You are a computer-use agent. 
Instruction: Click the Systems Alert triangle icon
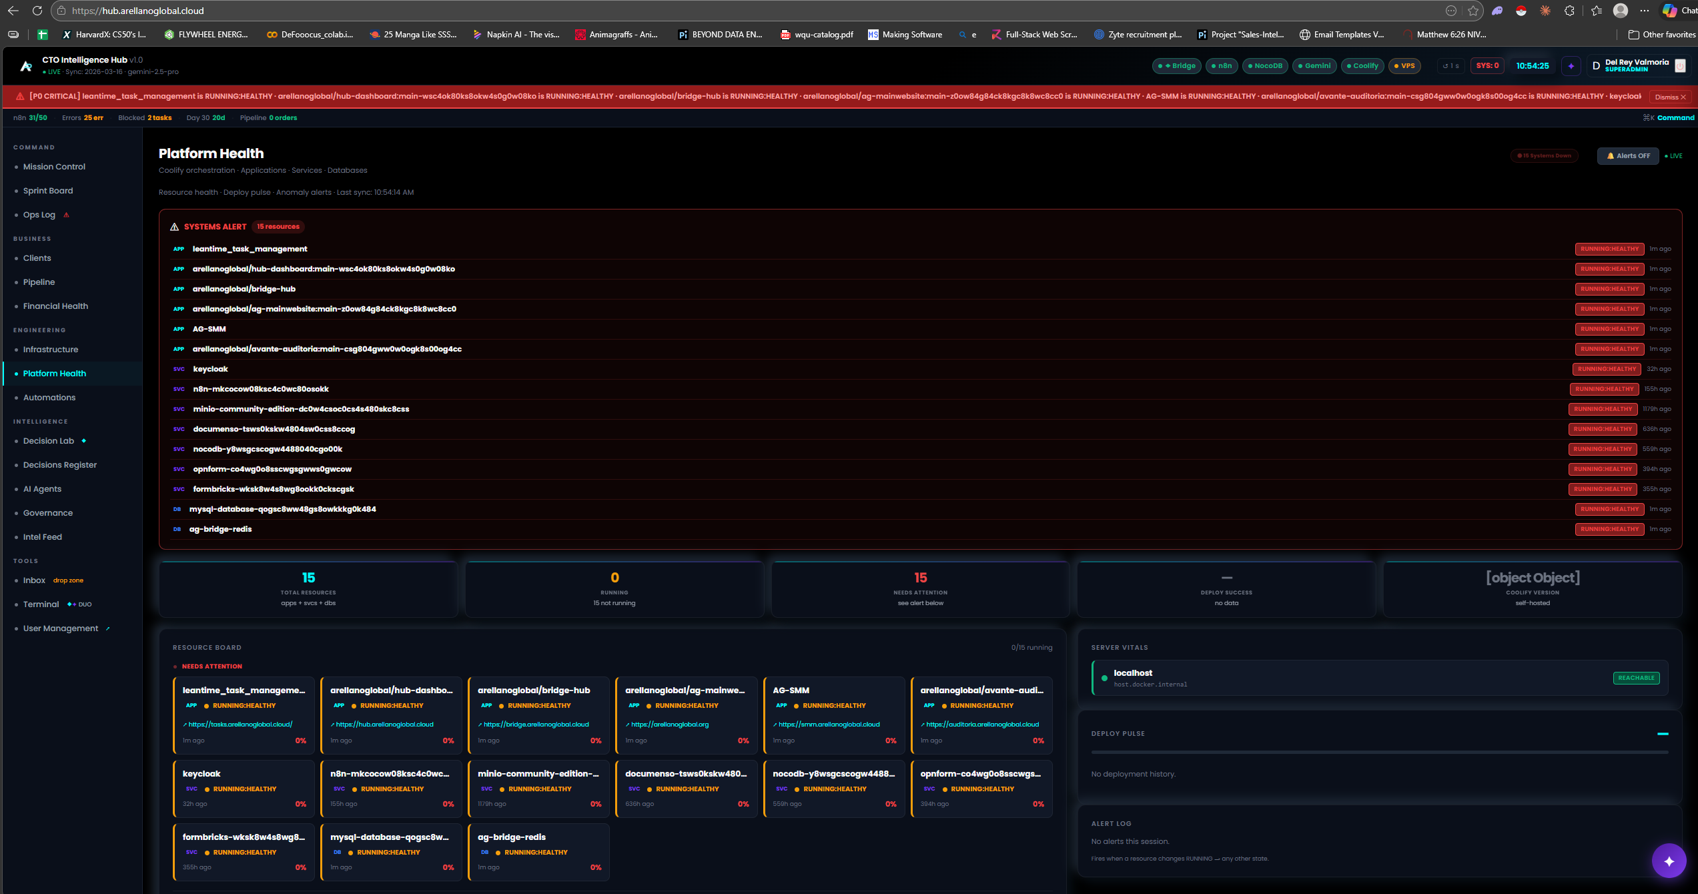[x=175, y=227]
